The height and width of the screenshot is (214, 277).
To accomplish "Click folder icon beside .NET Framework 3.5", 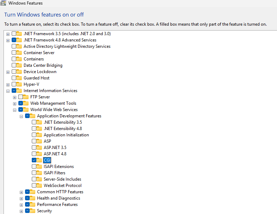I will point(19,34).
